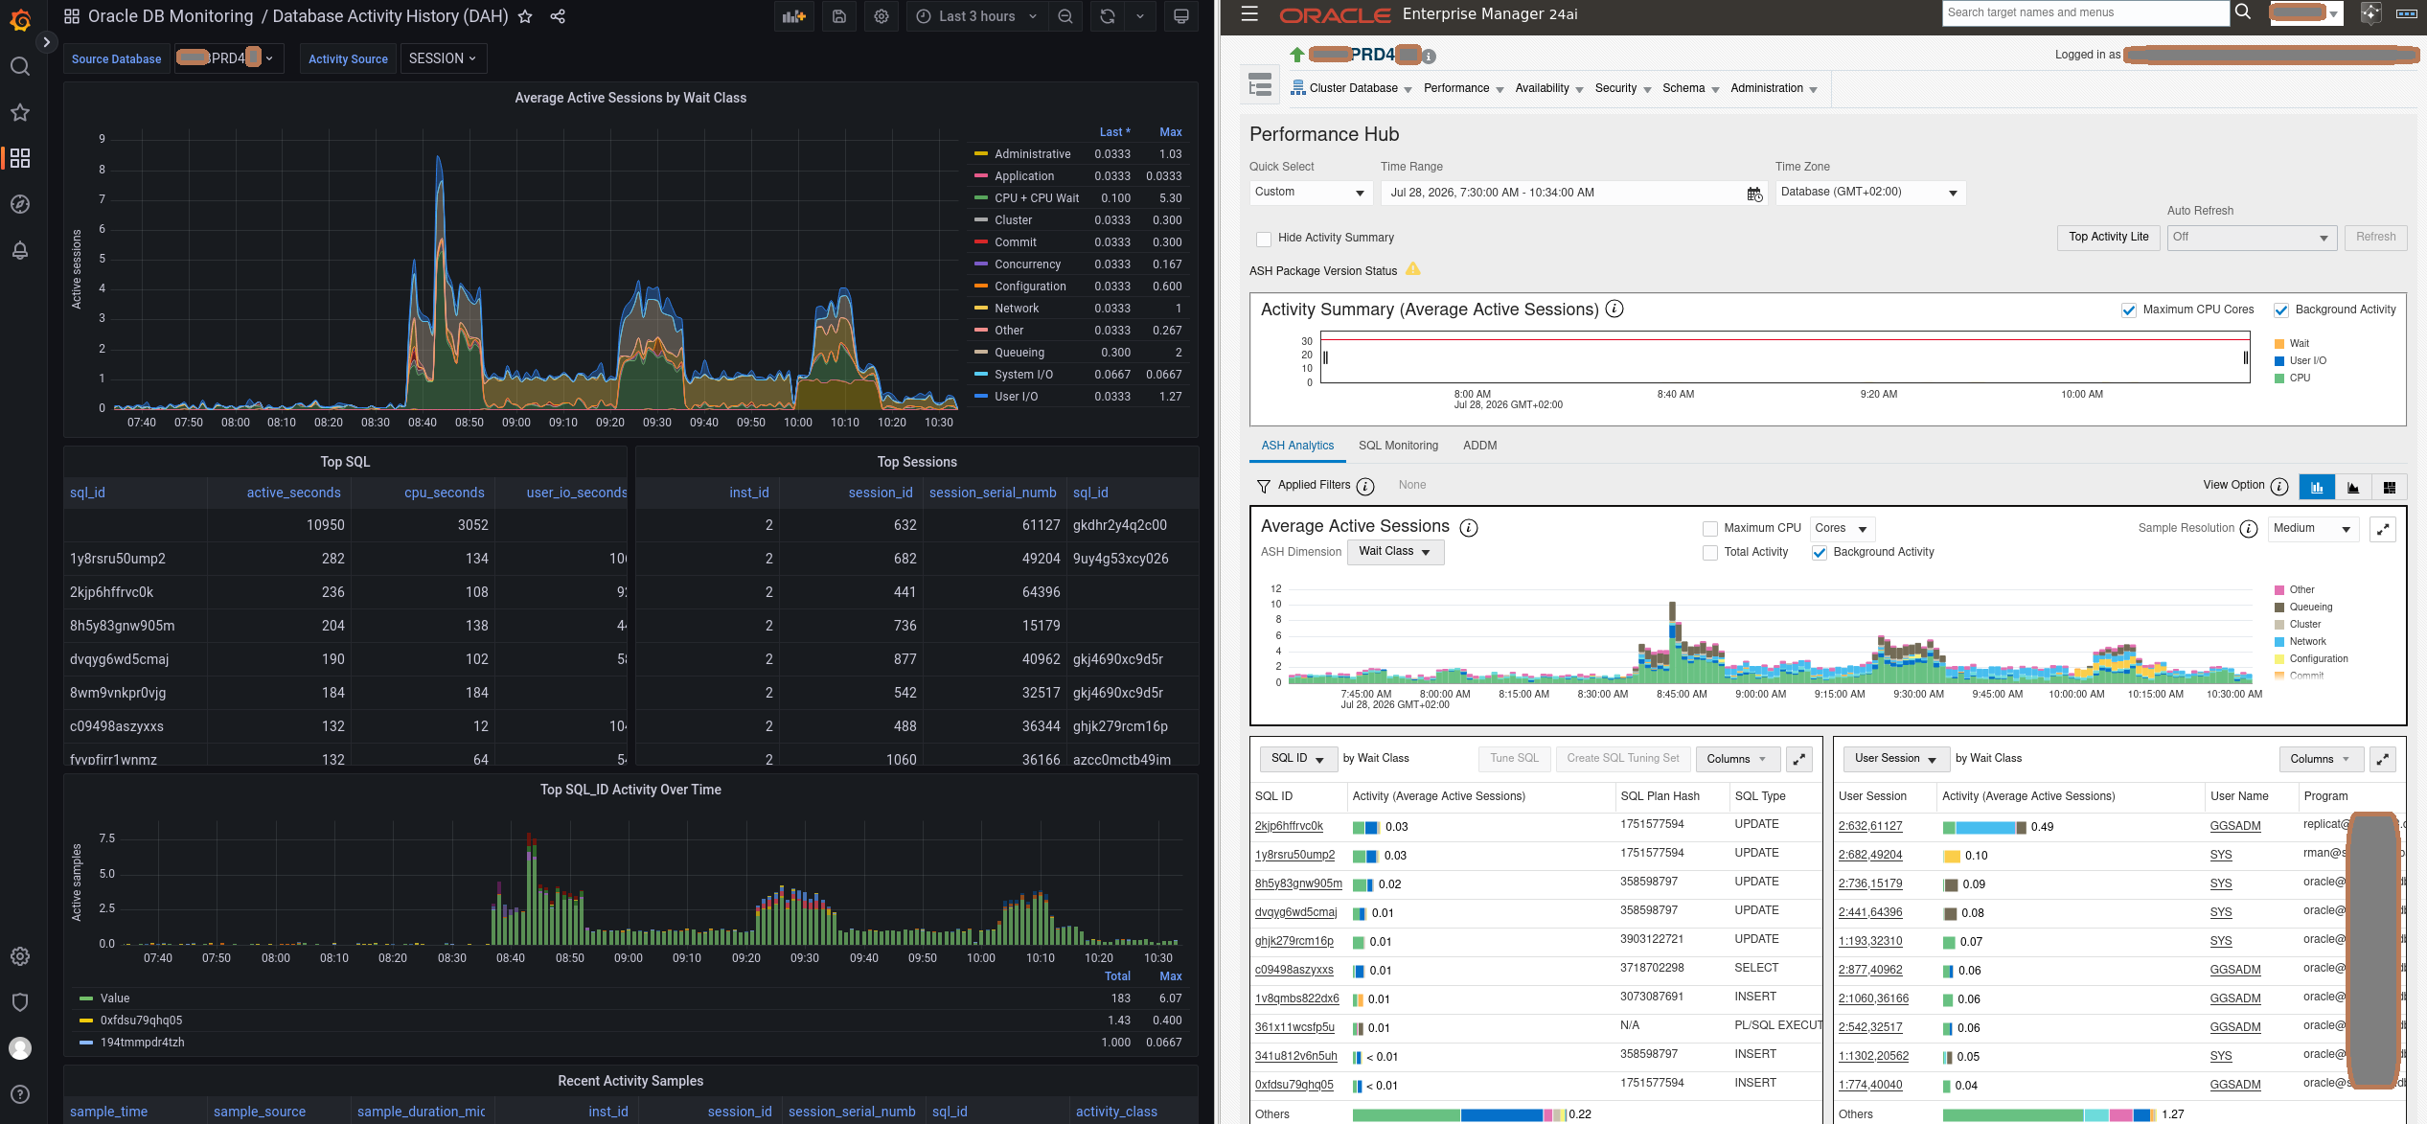2427x1124 pixels.
Task: Enable Total Activity checkbox
Action: (x=1710, y=553)
